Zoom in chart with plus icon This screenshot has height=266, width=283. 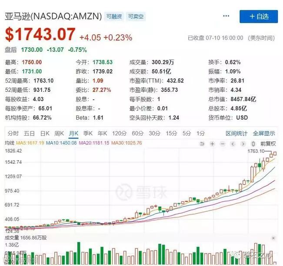[x=212, y=144]
